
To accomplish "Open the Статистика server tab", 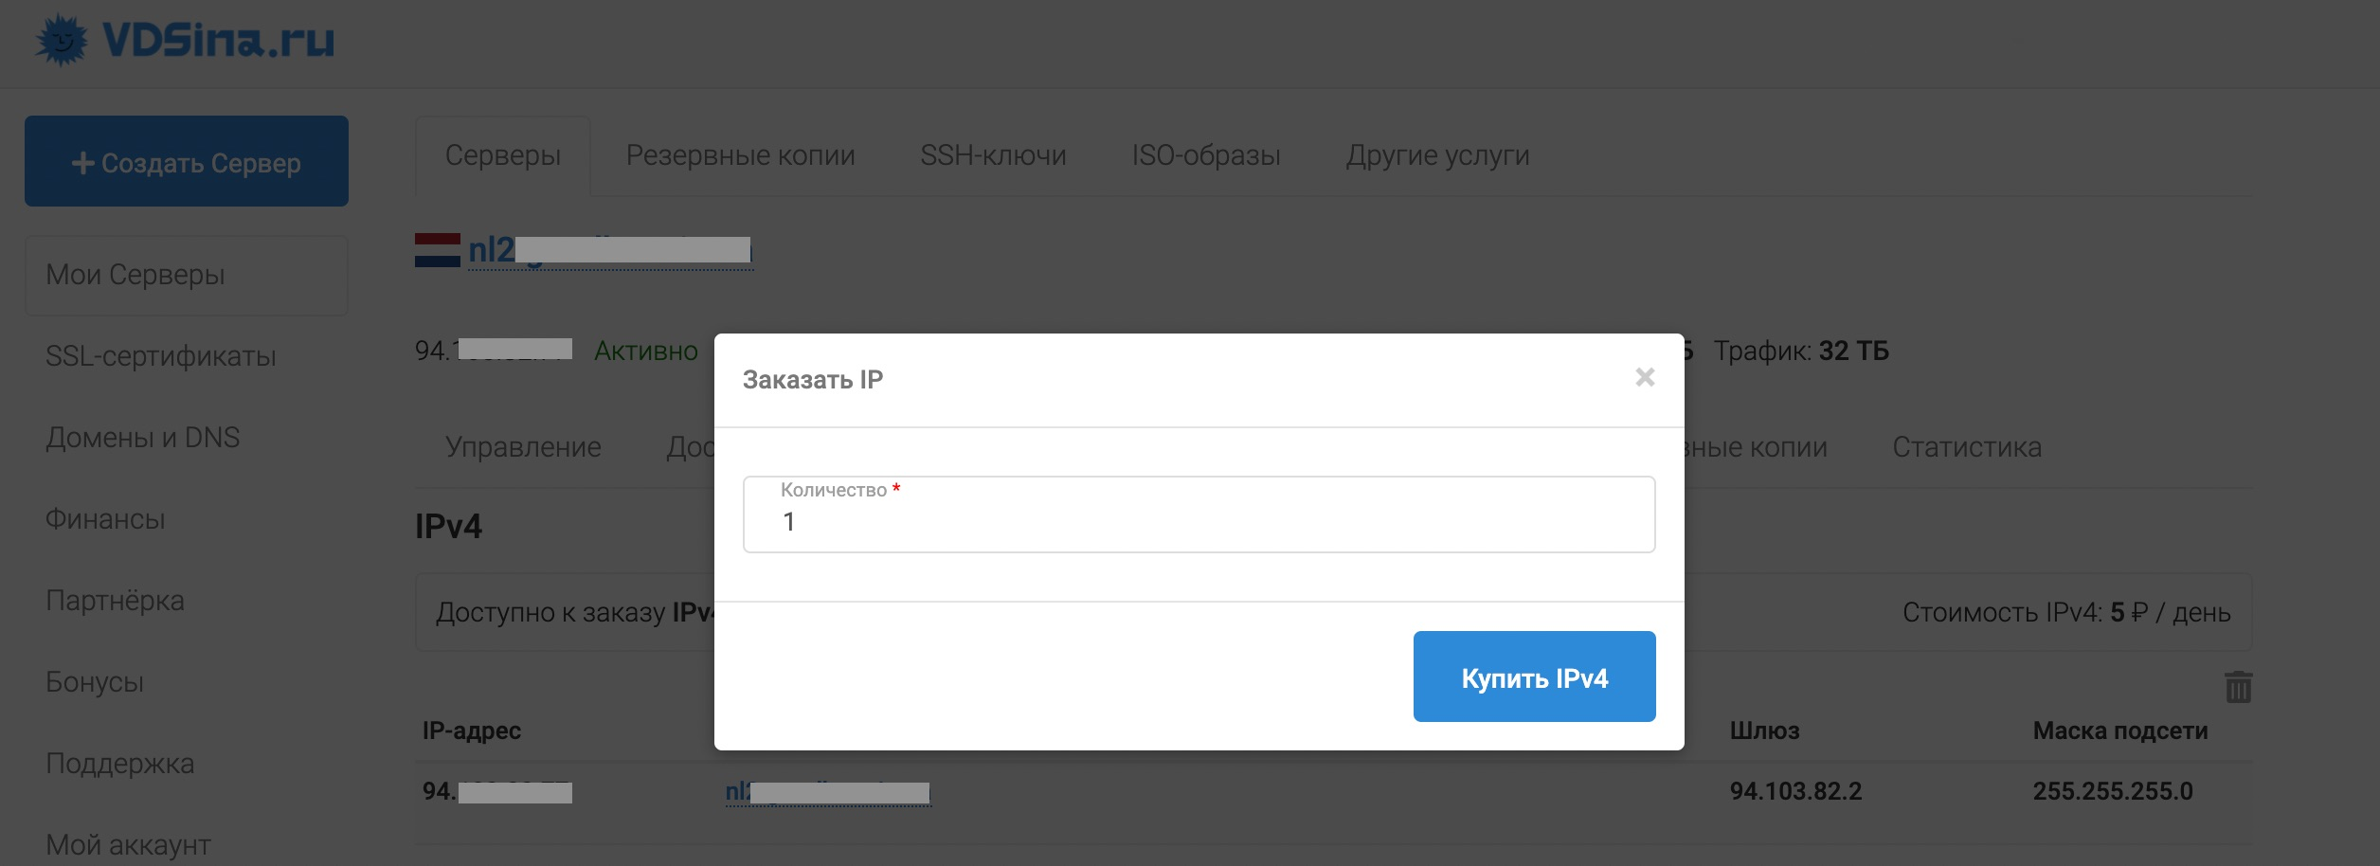I will (x=1967, y=447).
